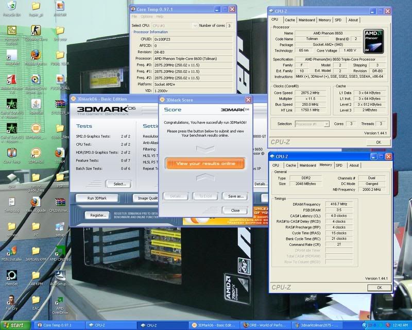Click the Windows Start button

tap(15, 325)
